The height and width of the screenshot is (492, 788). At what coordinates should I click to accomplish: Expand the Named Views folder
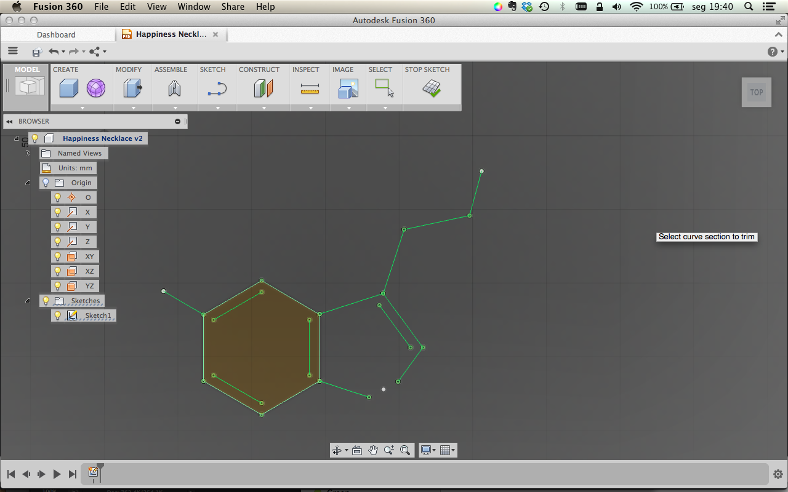click(28, 153)
